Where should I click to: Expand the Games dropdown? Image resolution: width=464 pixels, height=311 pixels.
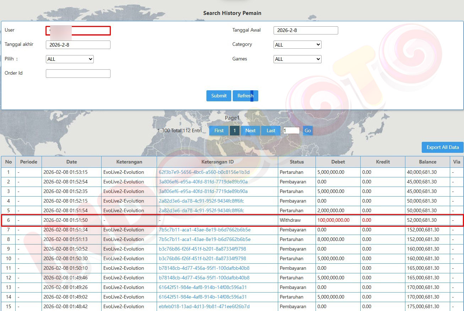(x=297, y=59)
